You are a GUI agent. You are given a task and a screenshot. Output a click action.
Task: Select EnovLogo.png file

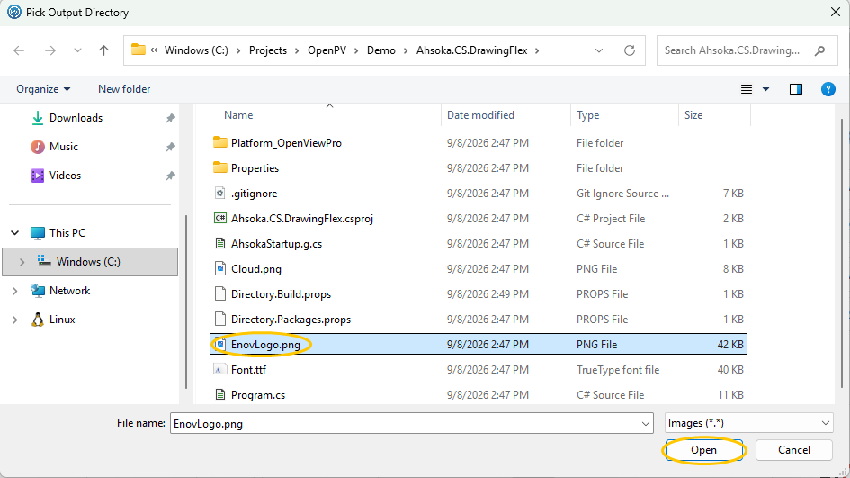tap(479, 345)
